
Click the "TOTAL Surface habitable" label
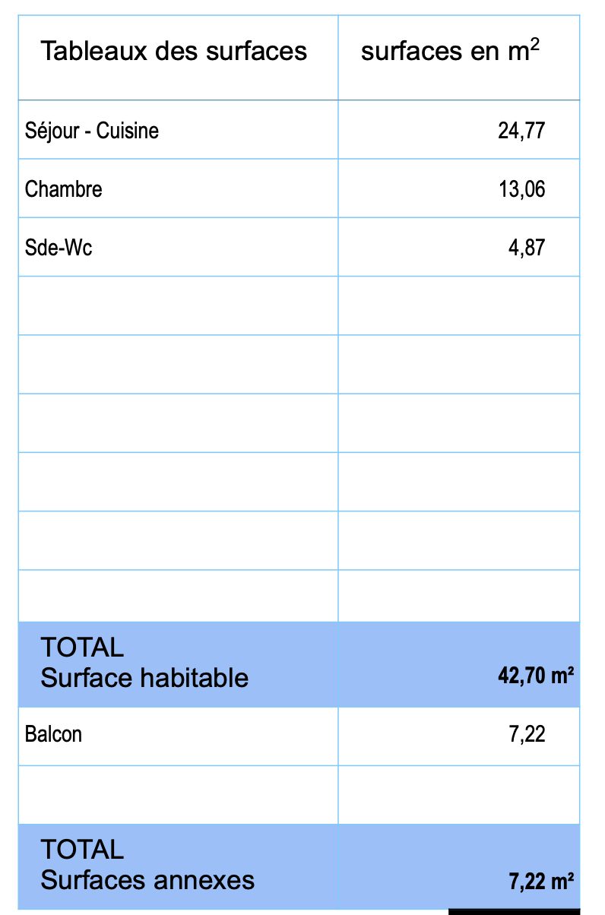(144, 663)
